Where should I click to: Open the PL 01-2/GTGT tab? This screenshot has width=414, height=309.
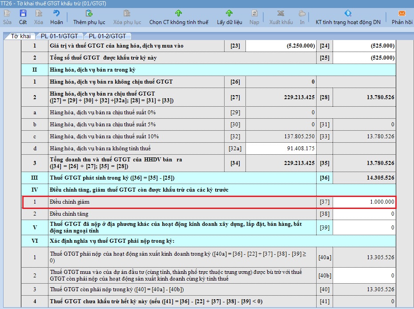coord(107,36)
